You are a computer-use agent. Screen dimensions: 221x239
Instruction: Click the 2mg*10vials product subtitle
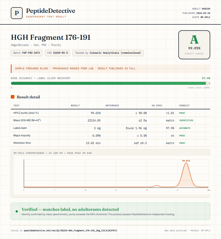point(36,45)
